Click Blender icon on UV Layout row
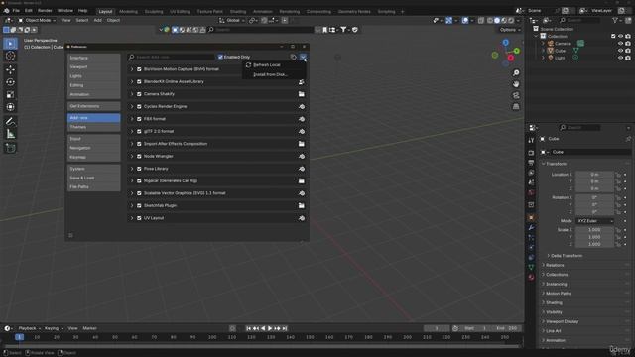 pyautogui.click(x=302, y=218)
